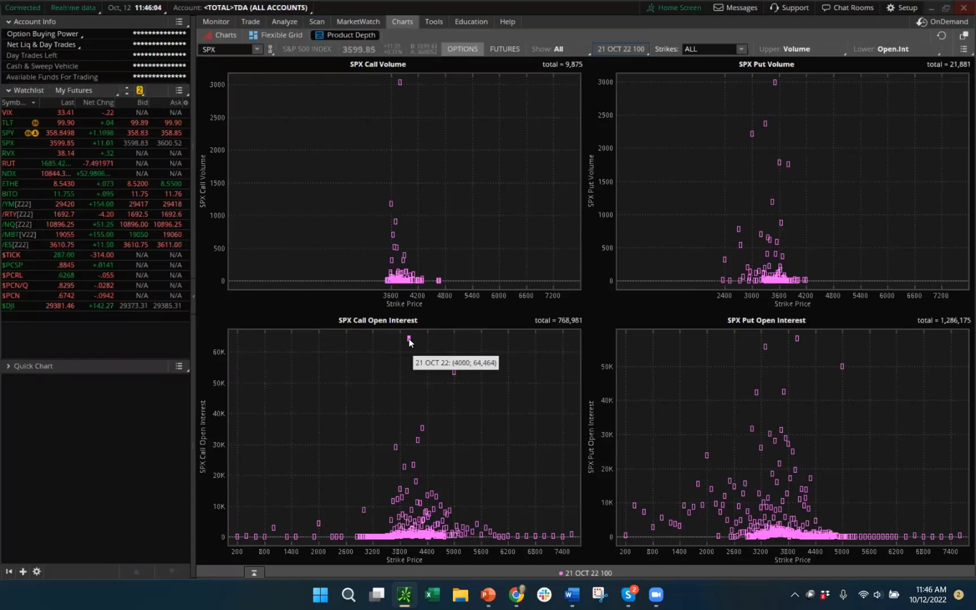Screen dimensions: 976x610
Task: Open sidebar settings gear at bottom left
Action: (x=37, y=572)
